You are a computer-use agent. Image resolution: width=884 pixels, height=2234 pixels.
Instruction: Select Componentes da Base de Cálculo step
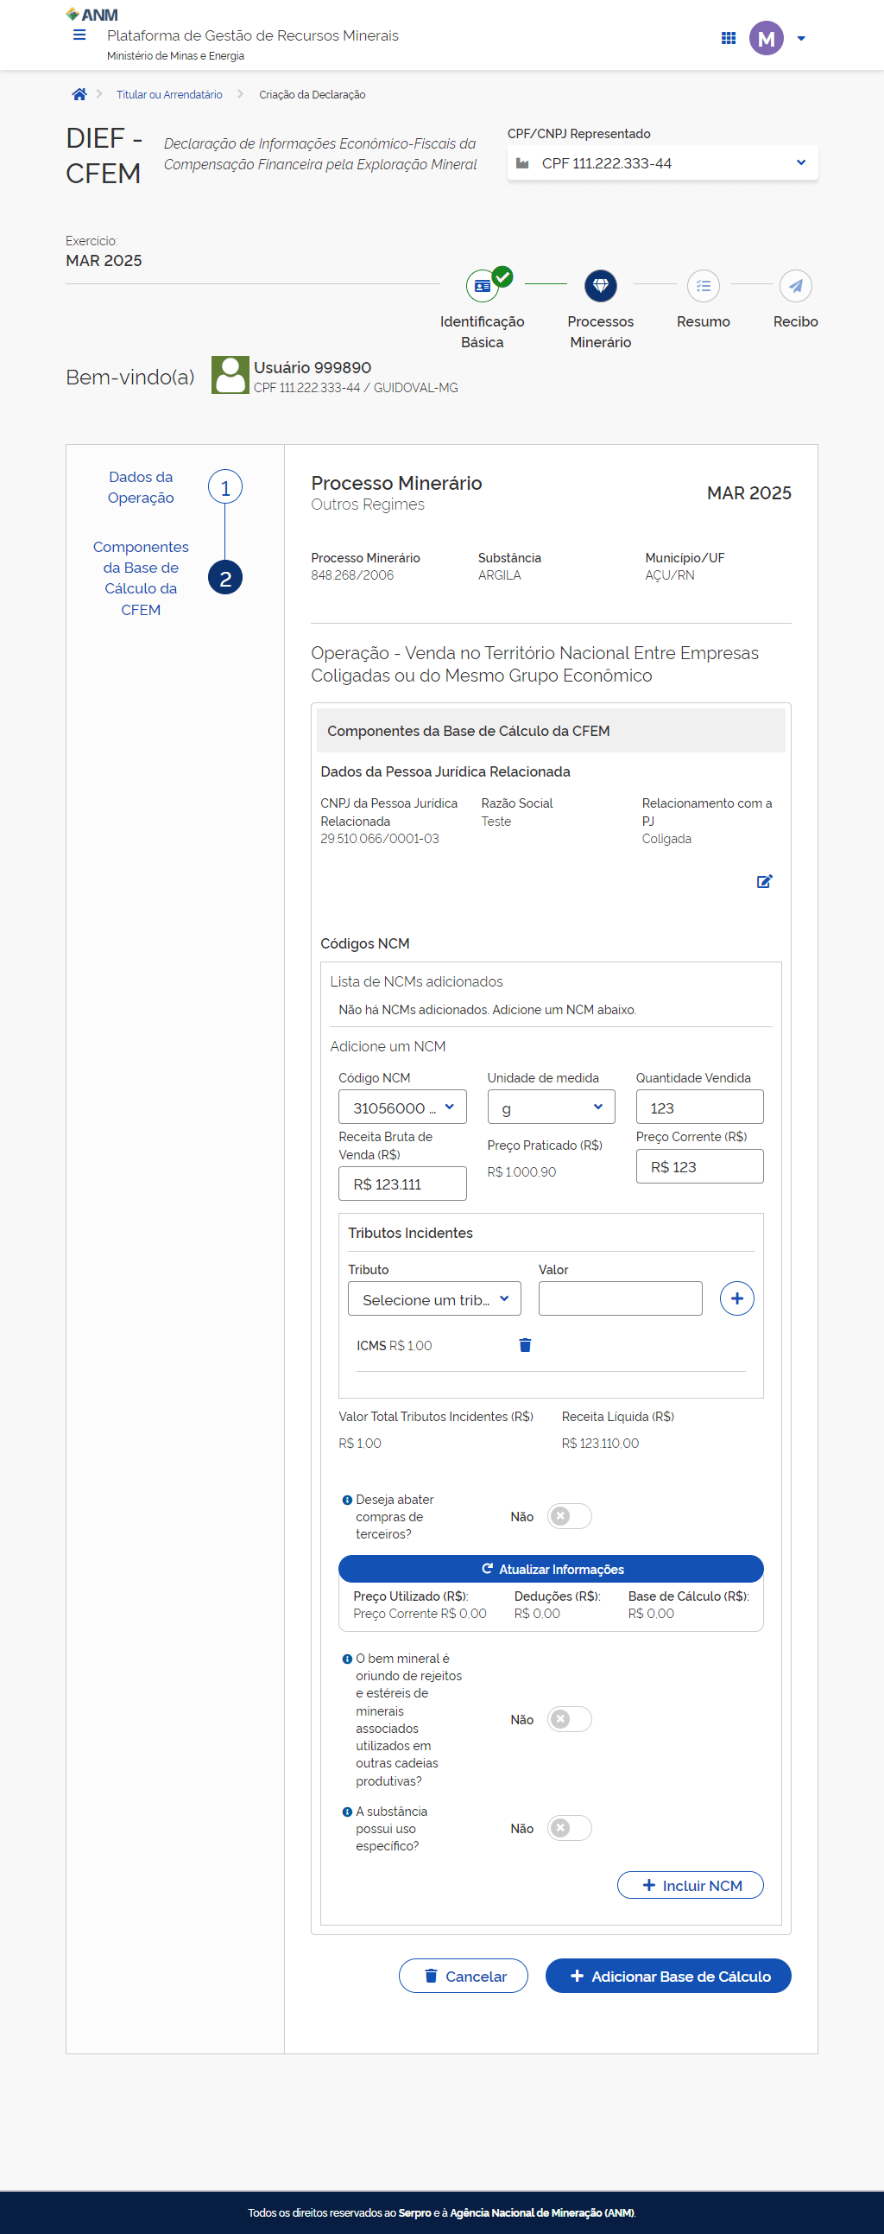click(x=224, y=579)
